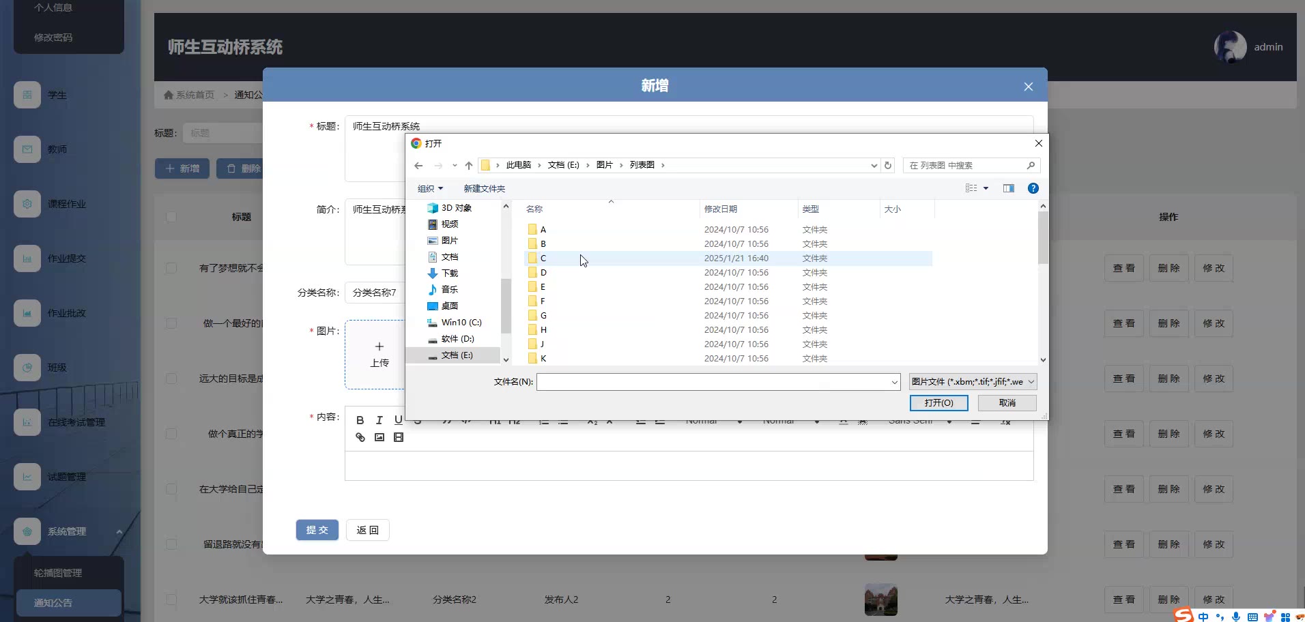Apply bold formatting in content editor
Screen dimensions: 1305x622
coord(360,420)
